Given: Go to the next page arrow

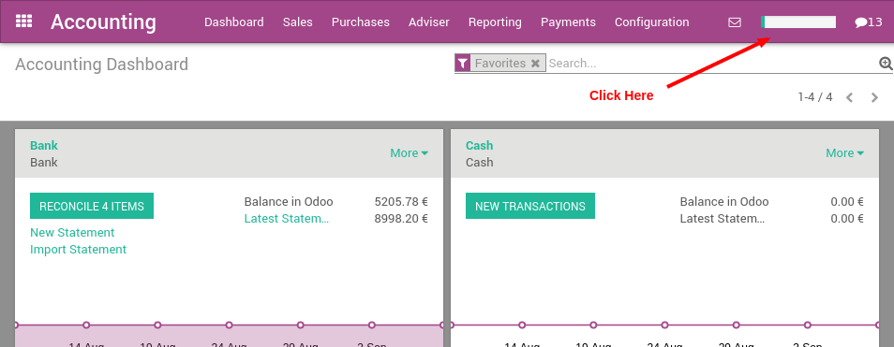Looking at the screenshot, I should pyautogui.click(x=874, y=97).
